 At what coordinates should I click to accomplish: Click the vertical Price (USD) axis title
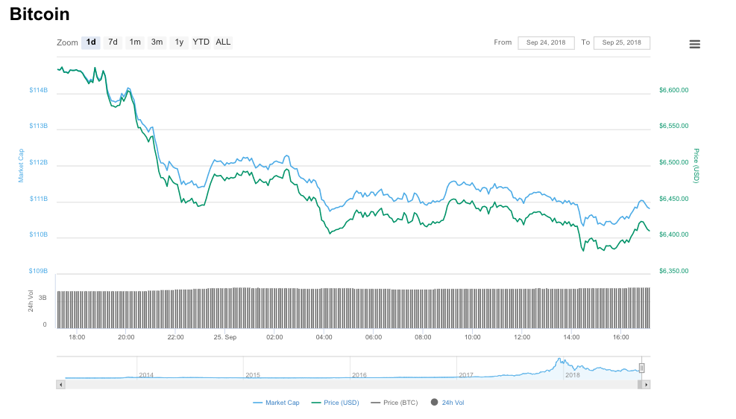(x=696, y=165)
